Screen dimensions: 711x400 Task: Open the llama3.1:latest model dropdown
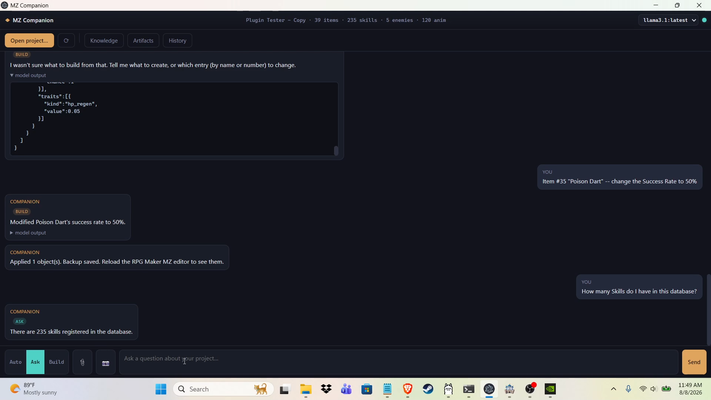pyautogui.click(x=668, y=20)
